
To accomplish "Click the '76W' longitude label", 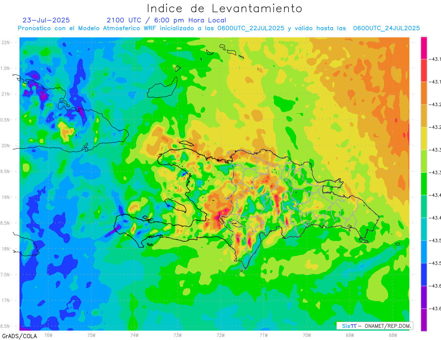I will pyautogui.click(x=48, y=335).
